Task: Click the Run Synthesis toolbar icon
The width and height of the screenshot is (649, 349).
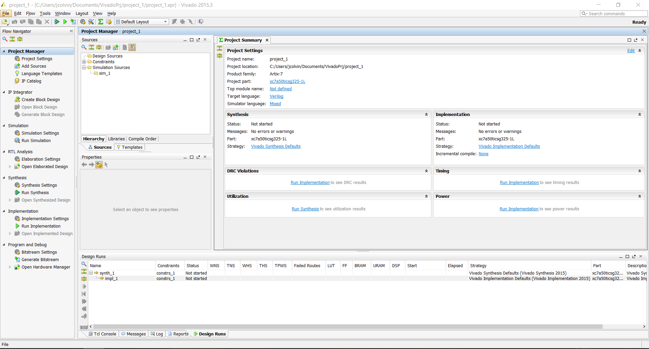Action: point(57,22)
